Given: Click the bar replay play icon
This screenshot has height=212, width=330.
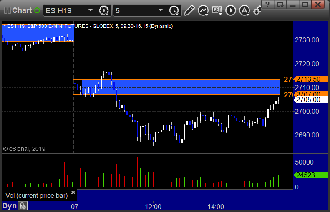Looking at the screenshot, I should pos(230,10).
